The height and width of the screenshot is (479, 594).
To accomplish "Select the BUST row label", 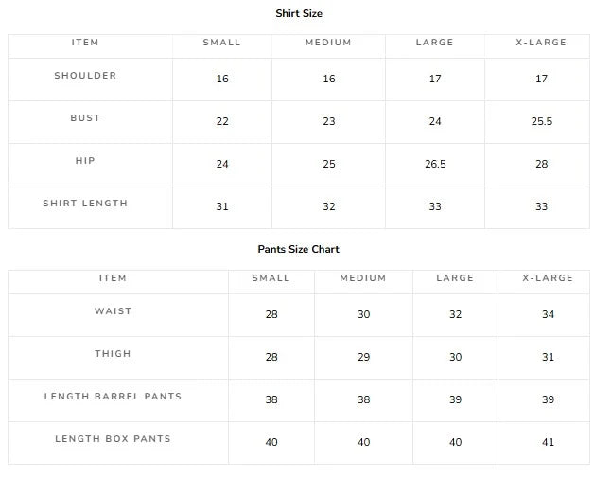I will click(85, 118).
